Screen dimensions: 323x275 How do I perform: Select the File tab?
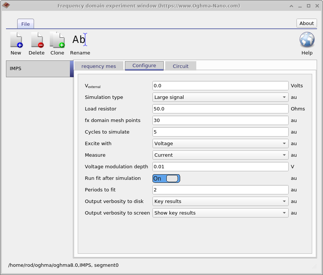point(25,24)
